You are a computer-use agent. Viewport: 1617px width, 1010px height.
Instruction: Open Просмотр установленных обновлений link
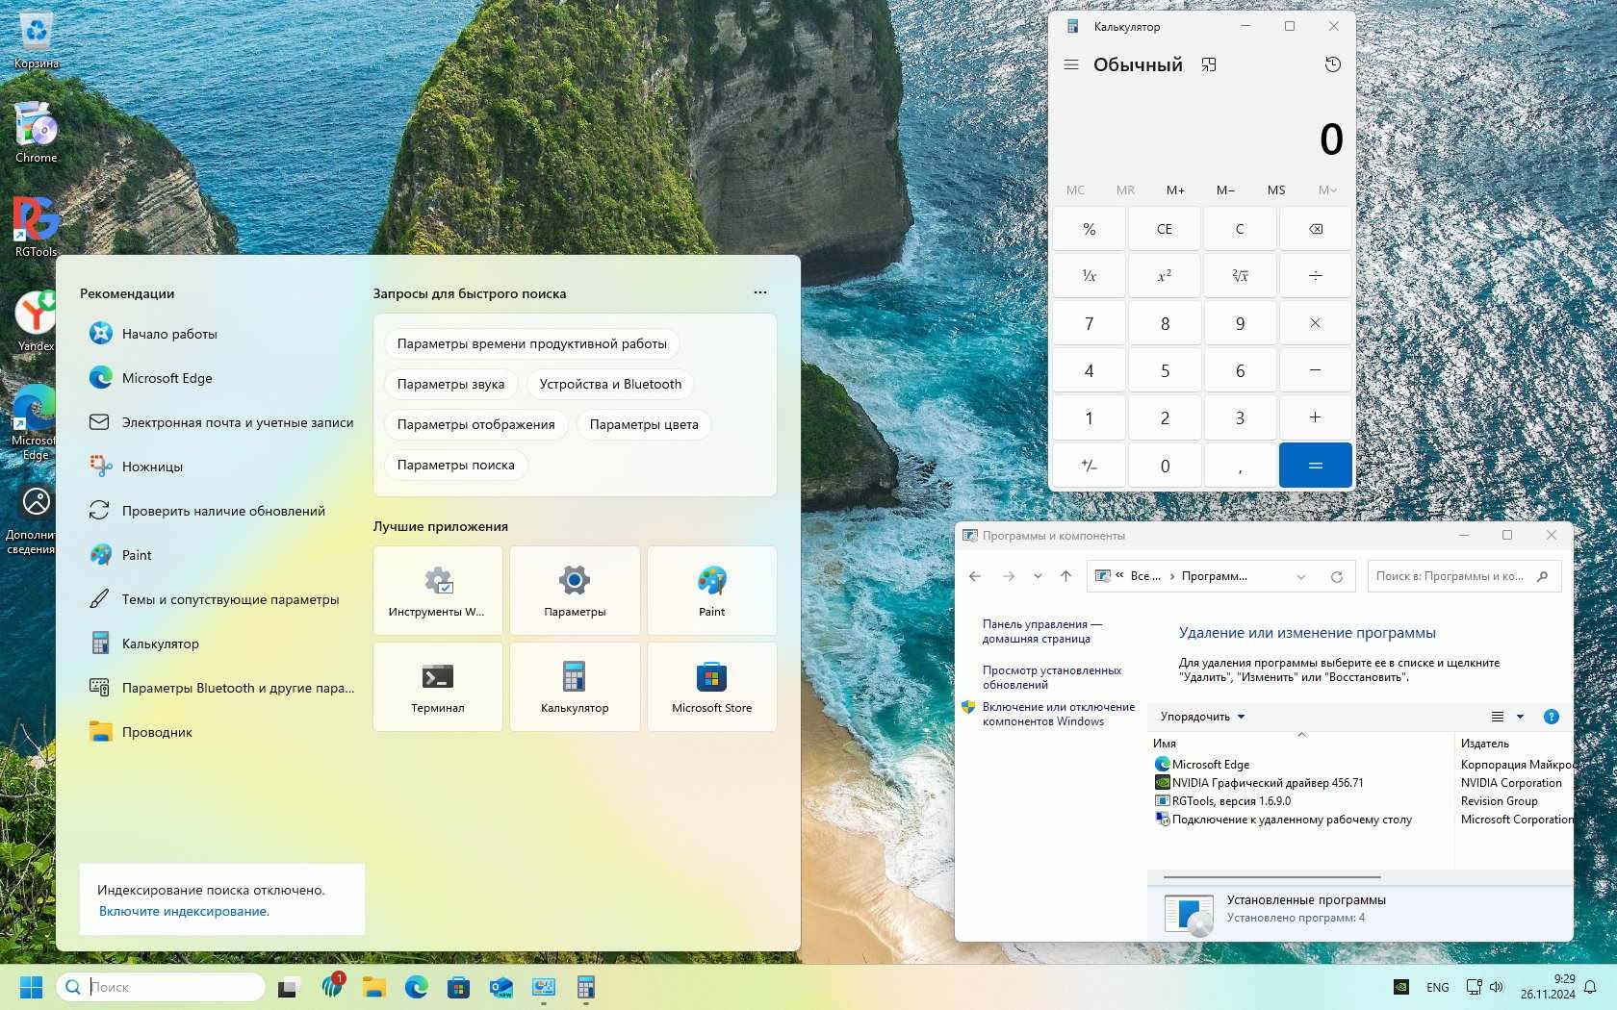(x=1051, y=677)
